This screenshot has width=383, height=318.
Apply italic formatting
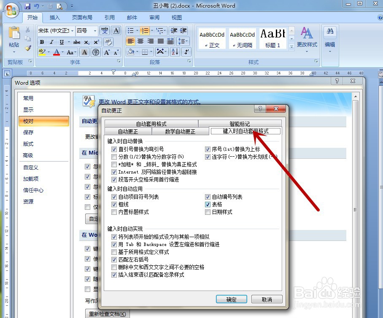(x=51, y=42)
